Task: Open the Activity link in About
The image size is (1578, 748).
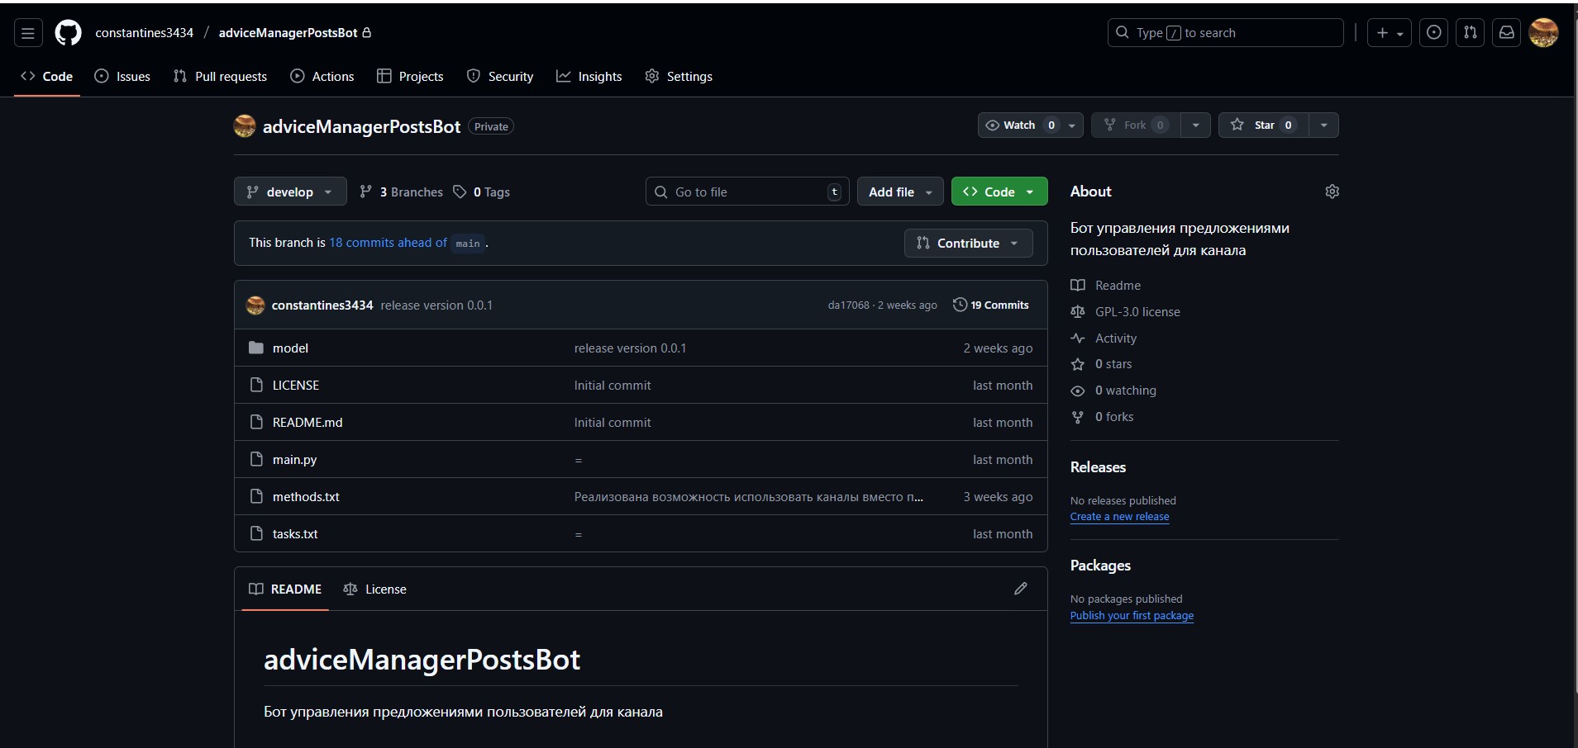Action: [1104, 338]
